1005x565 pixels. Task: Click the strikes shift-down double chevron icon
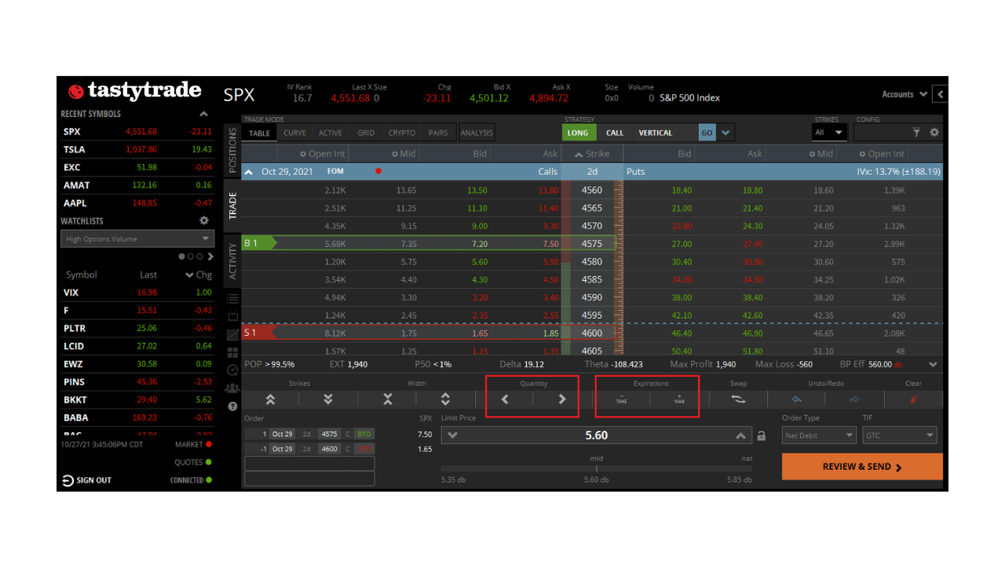coord(328,399)
